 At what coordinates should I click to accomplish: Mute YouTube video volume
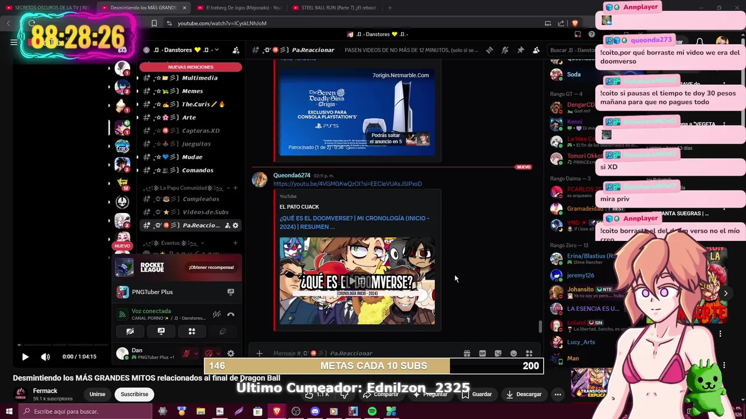point(45,357)
